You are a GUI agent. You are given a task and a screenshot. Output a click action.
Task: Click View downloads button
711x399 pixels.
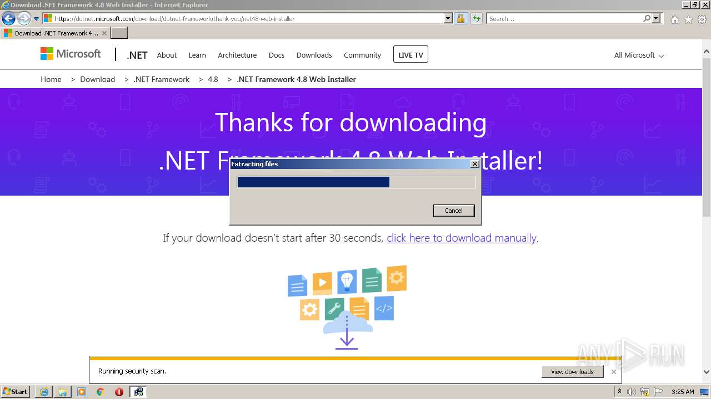(x=572, y=371)
